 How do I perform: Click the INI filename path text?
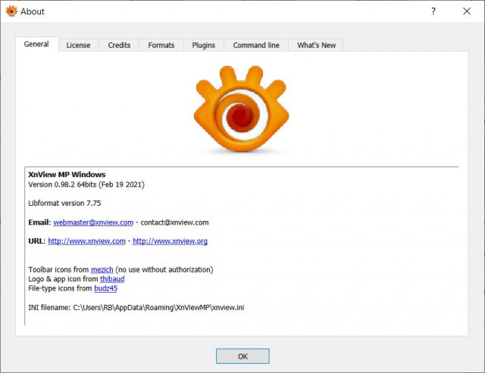pyautogui.click(x=136, y=307)
